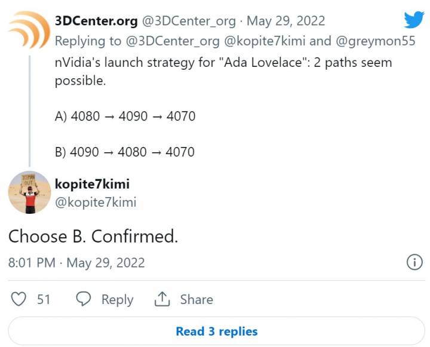Open the @3DCenter_org handle beside the name
Viewport: 430px width, 347px height.
coord(189,21)
